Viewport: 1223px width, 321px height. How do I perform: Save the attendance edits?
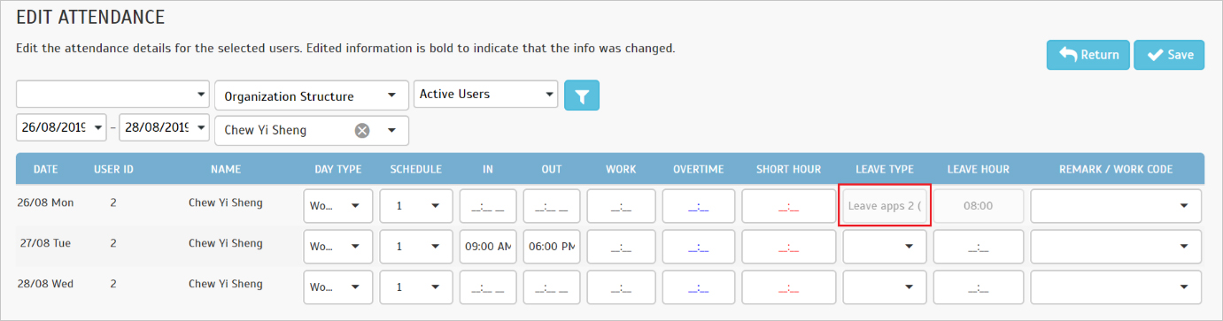click(1169, 55)
